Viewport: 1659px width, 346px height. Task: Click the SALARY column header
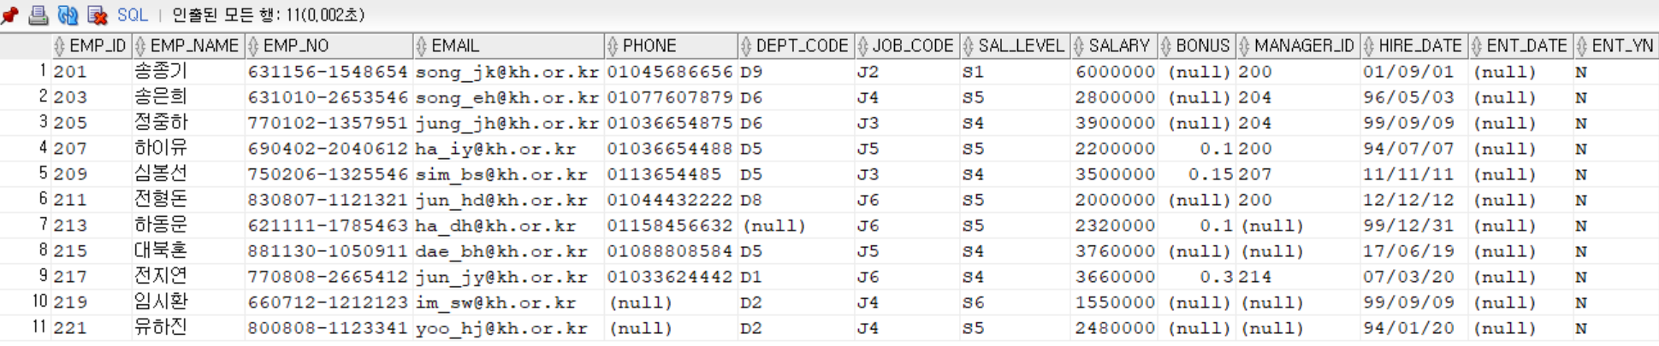[x=1113, y=46]
